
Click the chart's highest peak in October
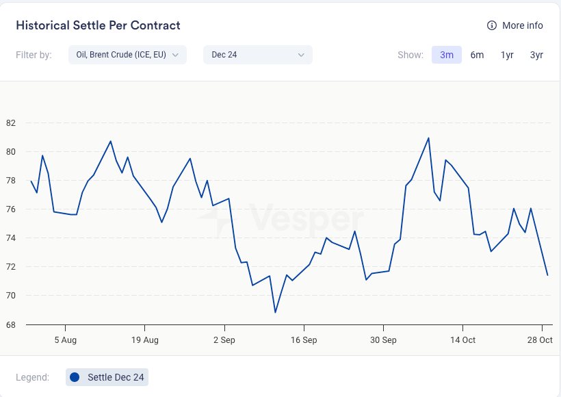[x=428, y=138]
